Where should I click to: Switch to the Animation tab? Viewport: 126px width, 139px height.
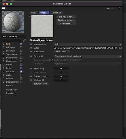pos(56,13)
